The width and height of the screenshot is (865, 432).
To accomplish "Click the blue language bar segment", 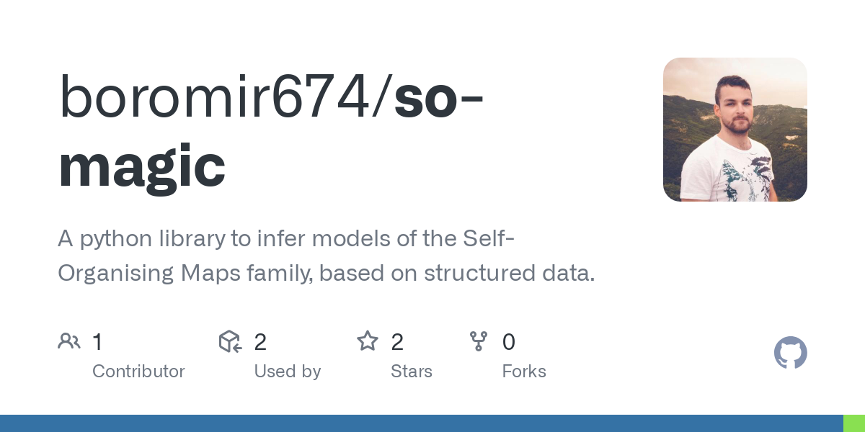I will 422,423.
